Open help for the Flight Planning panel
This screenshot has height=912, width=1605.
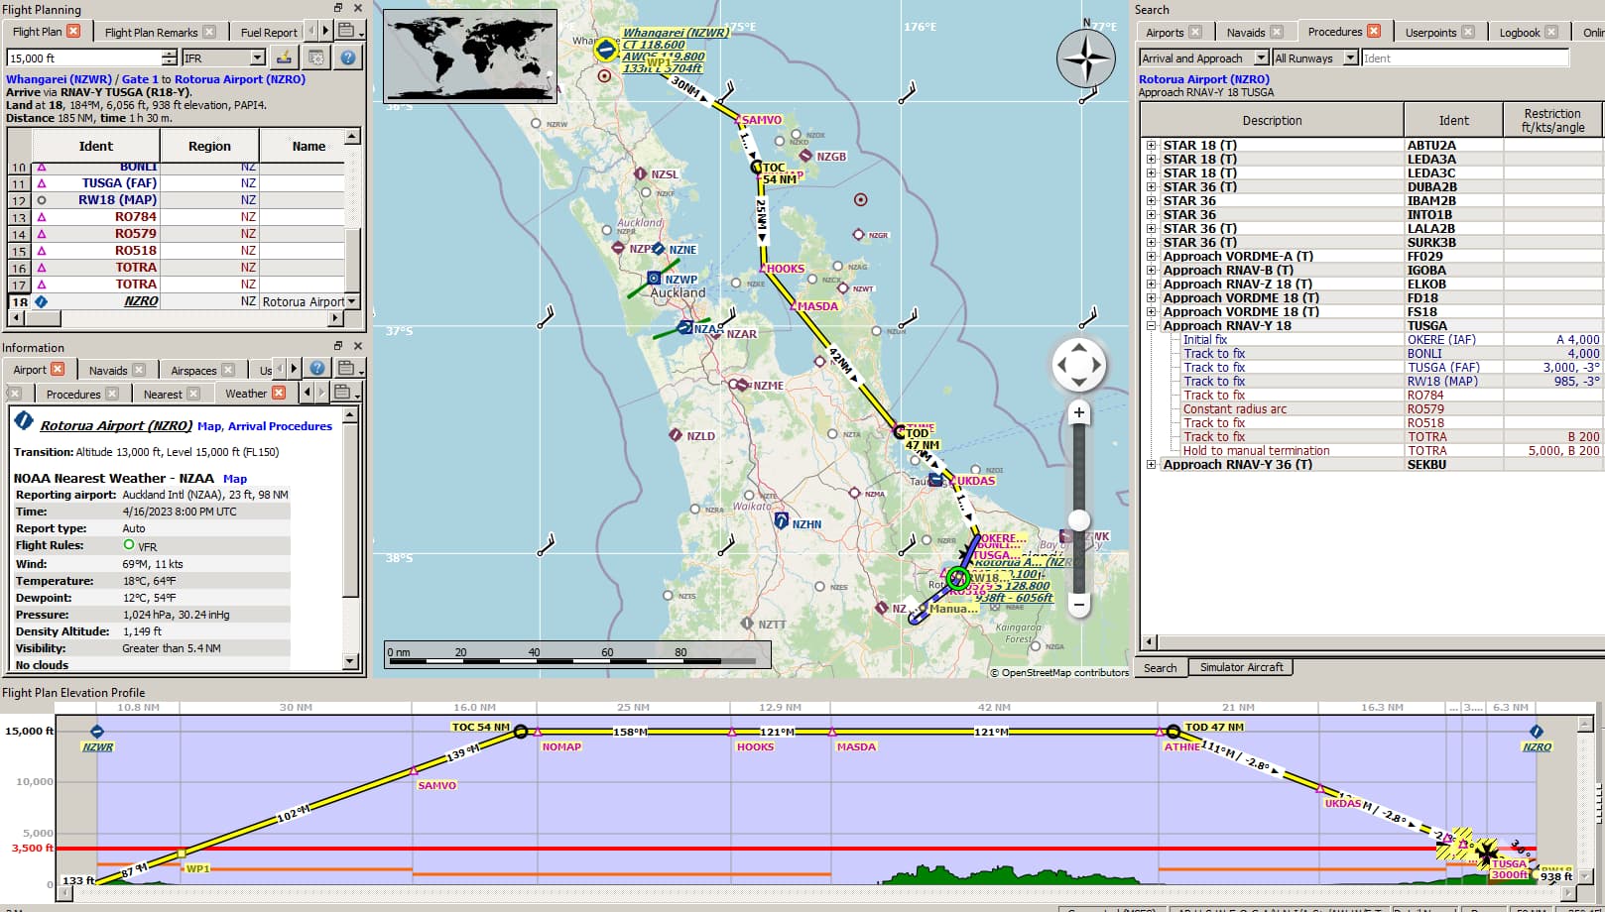(348, 57)
